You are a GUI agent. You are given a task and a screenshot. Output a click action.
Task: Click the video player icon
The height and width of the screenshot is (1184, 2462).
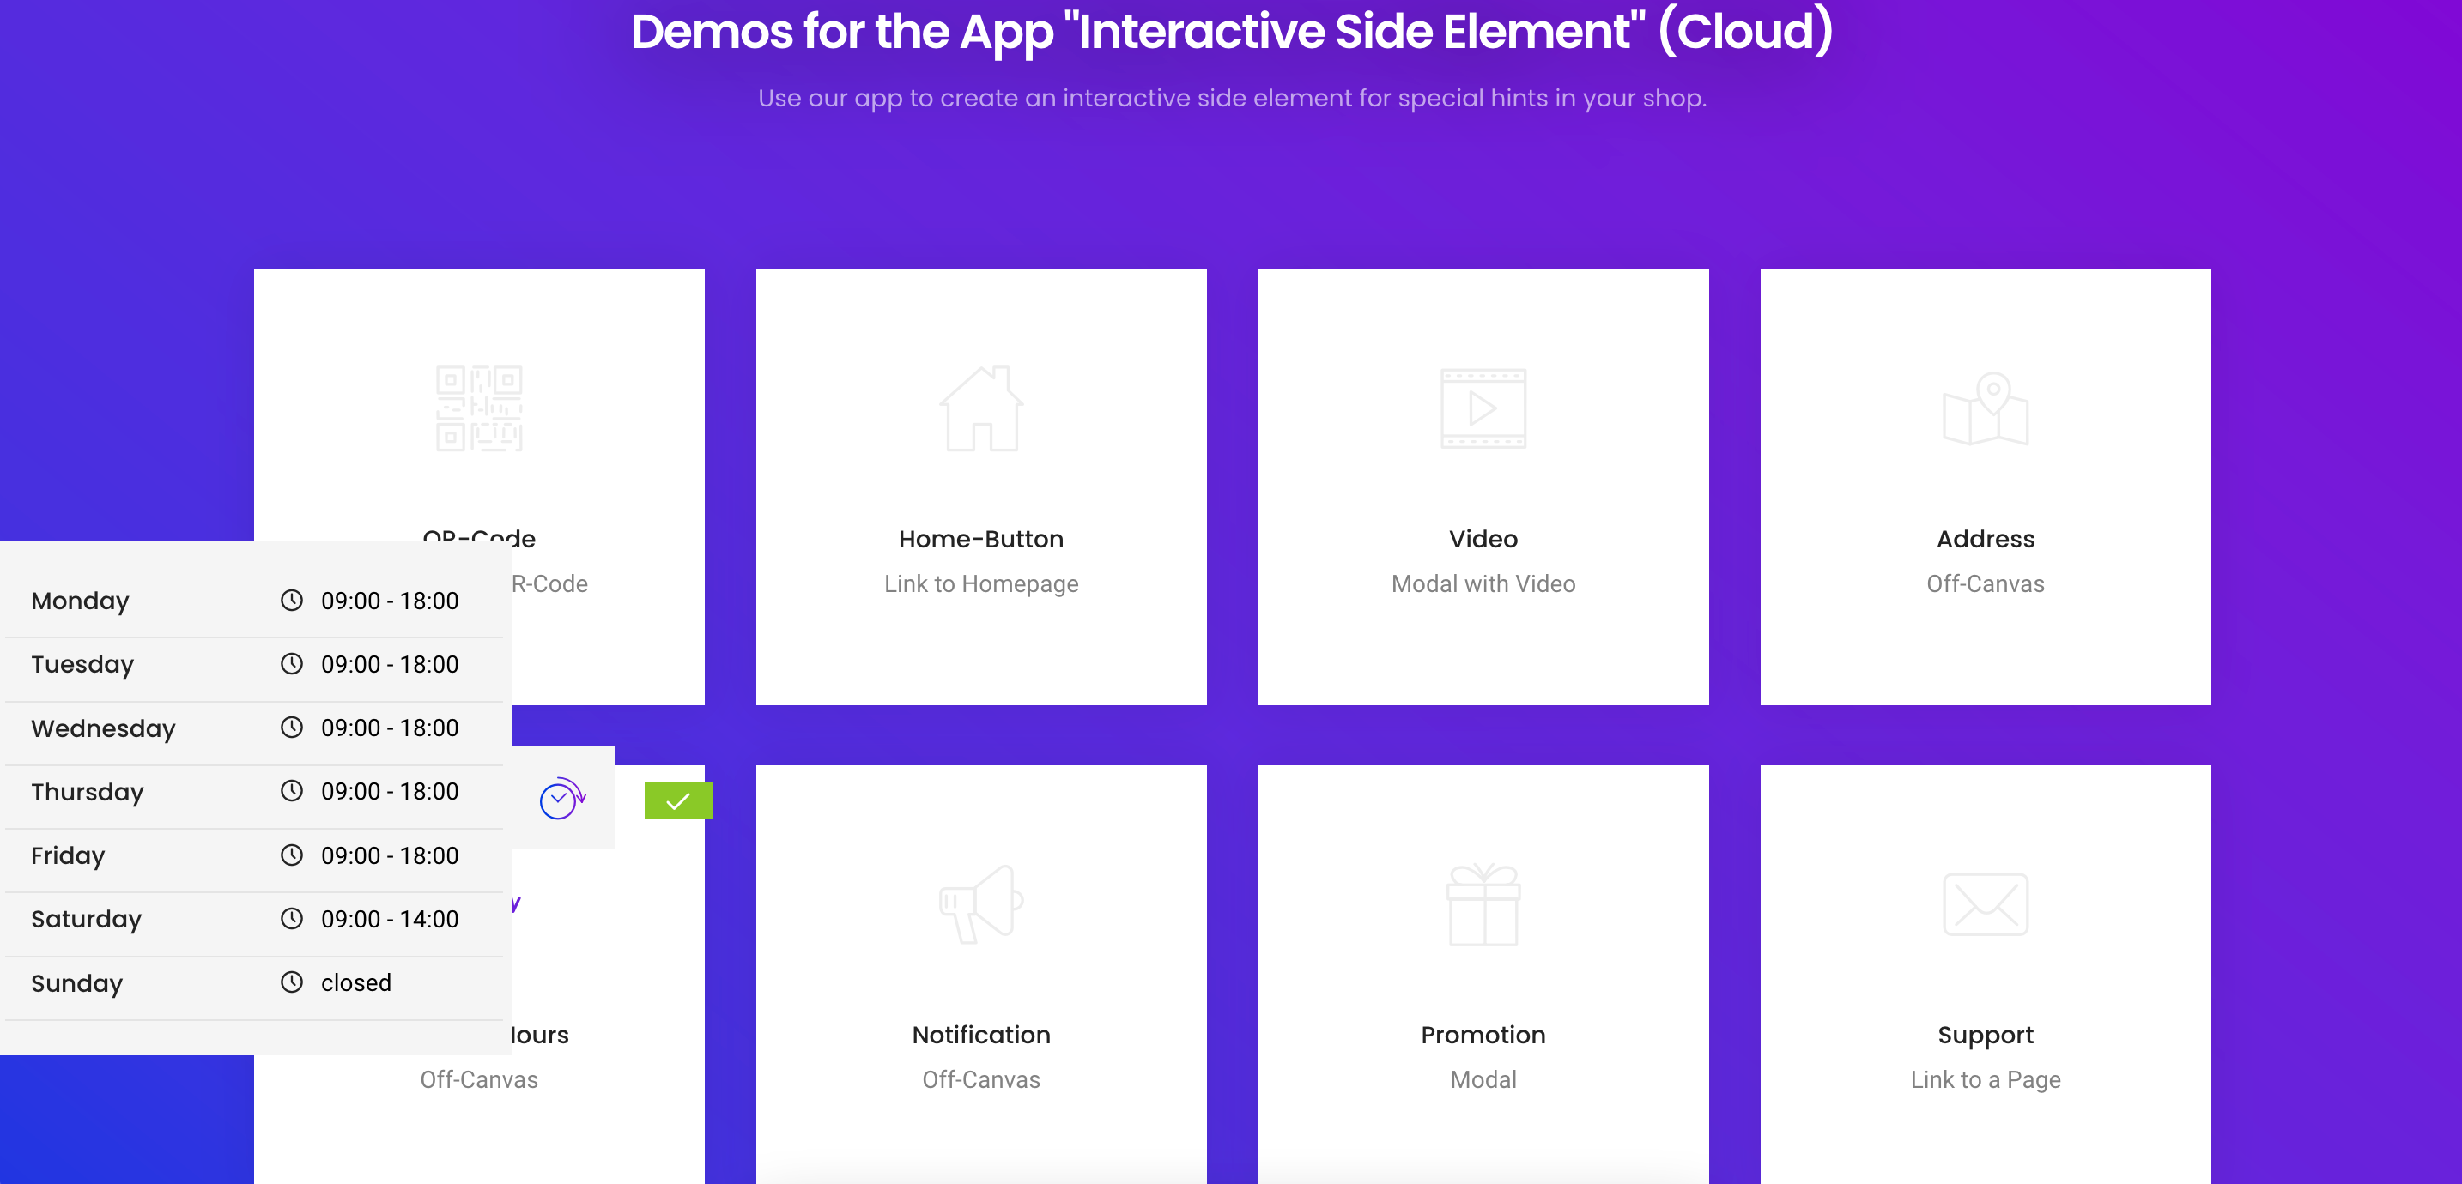(x=1483, y=408)
